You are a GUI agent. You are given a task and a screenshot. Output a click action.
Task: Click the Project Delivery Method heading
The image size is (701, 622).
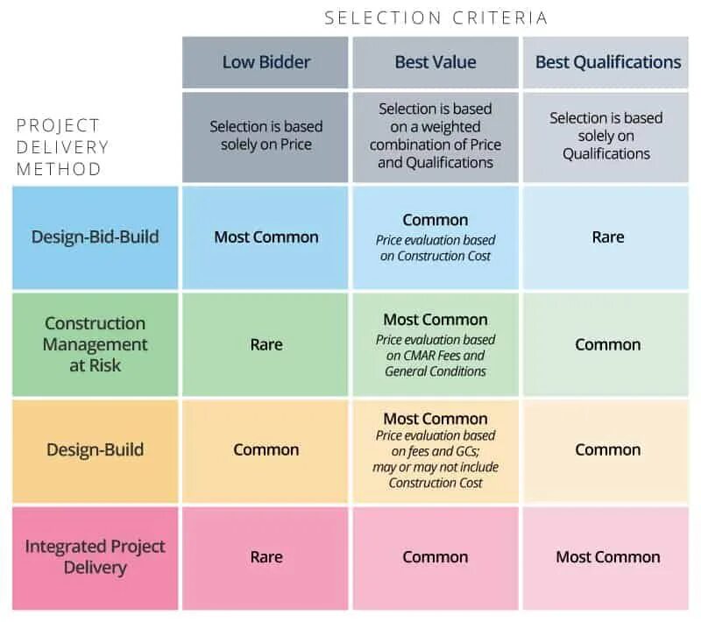(62, 147)
